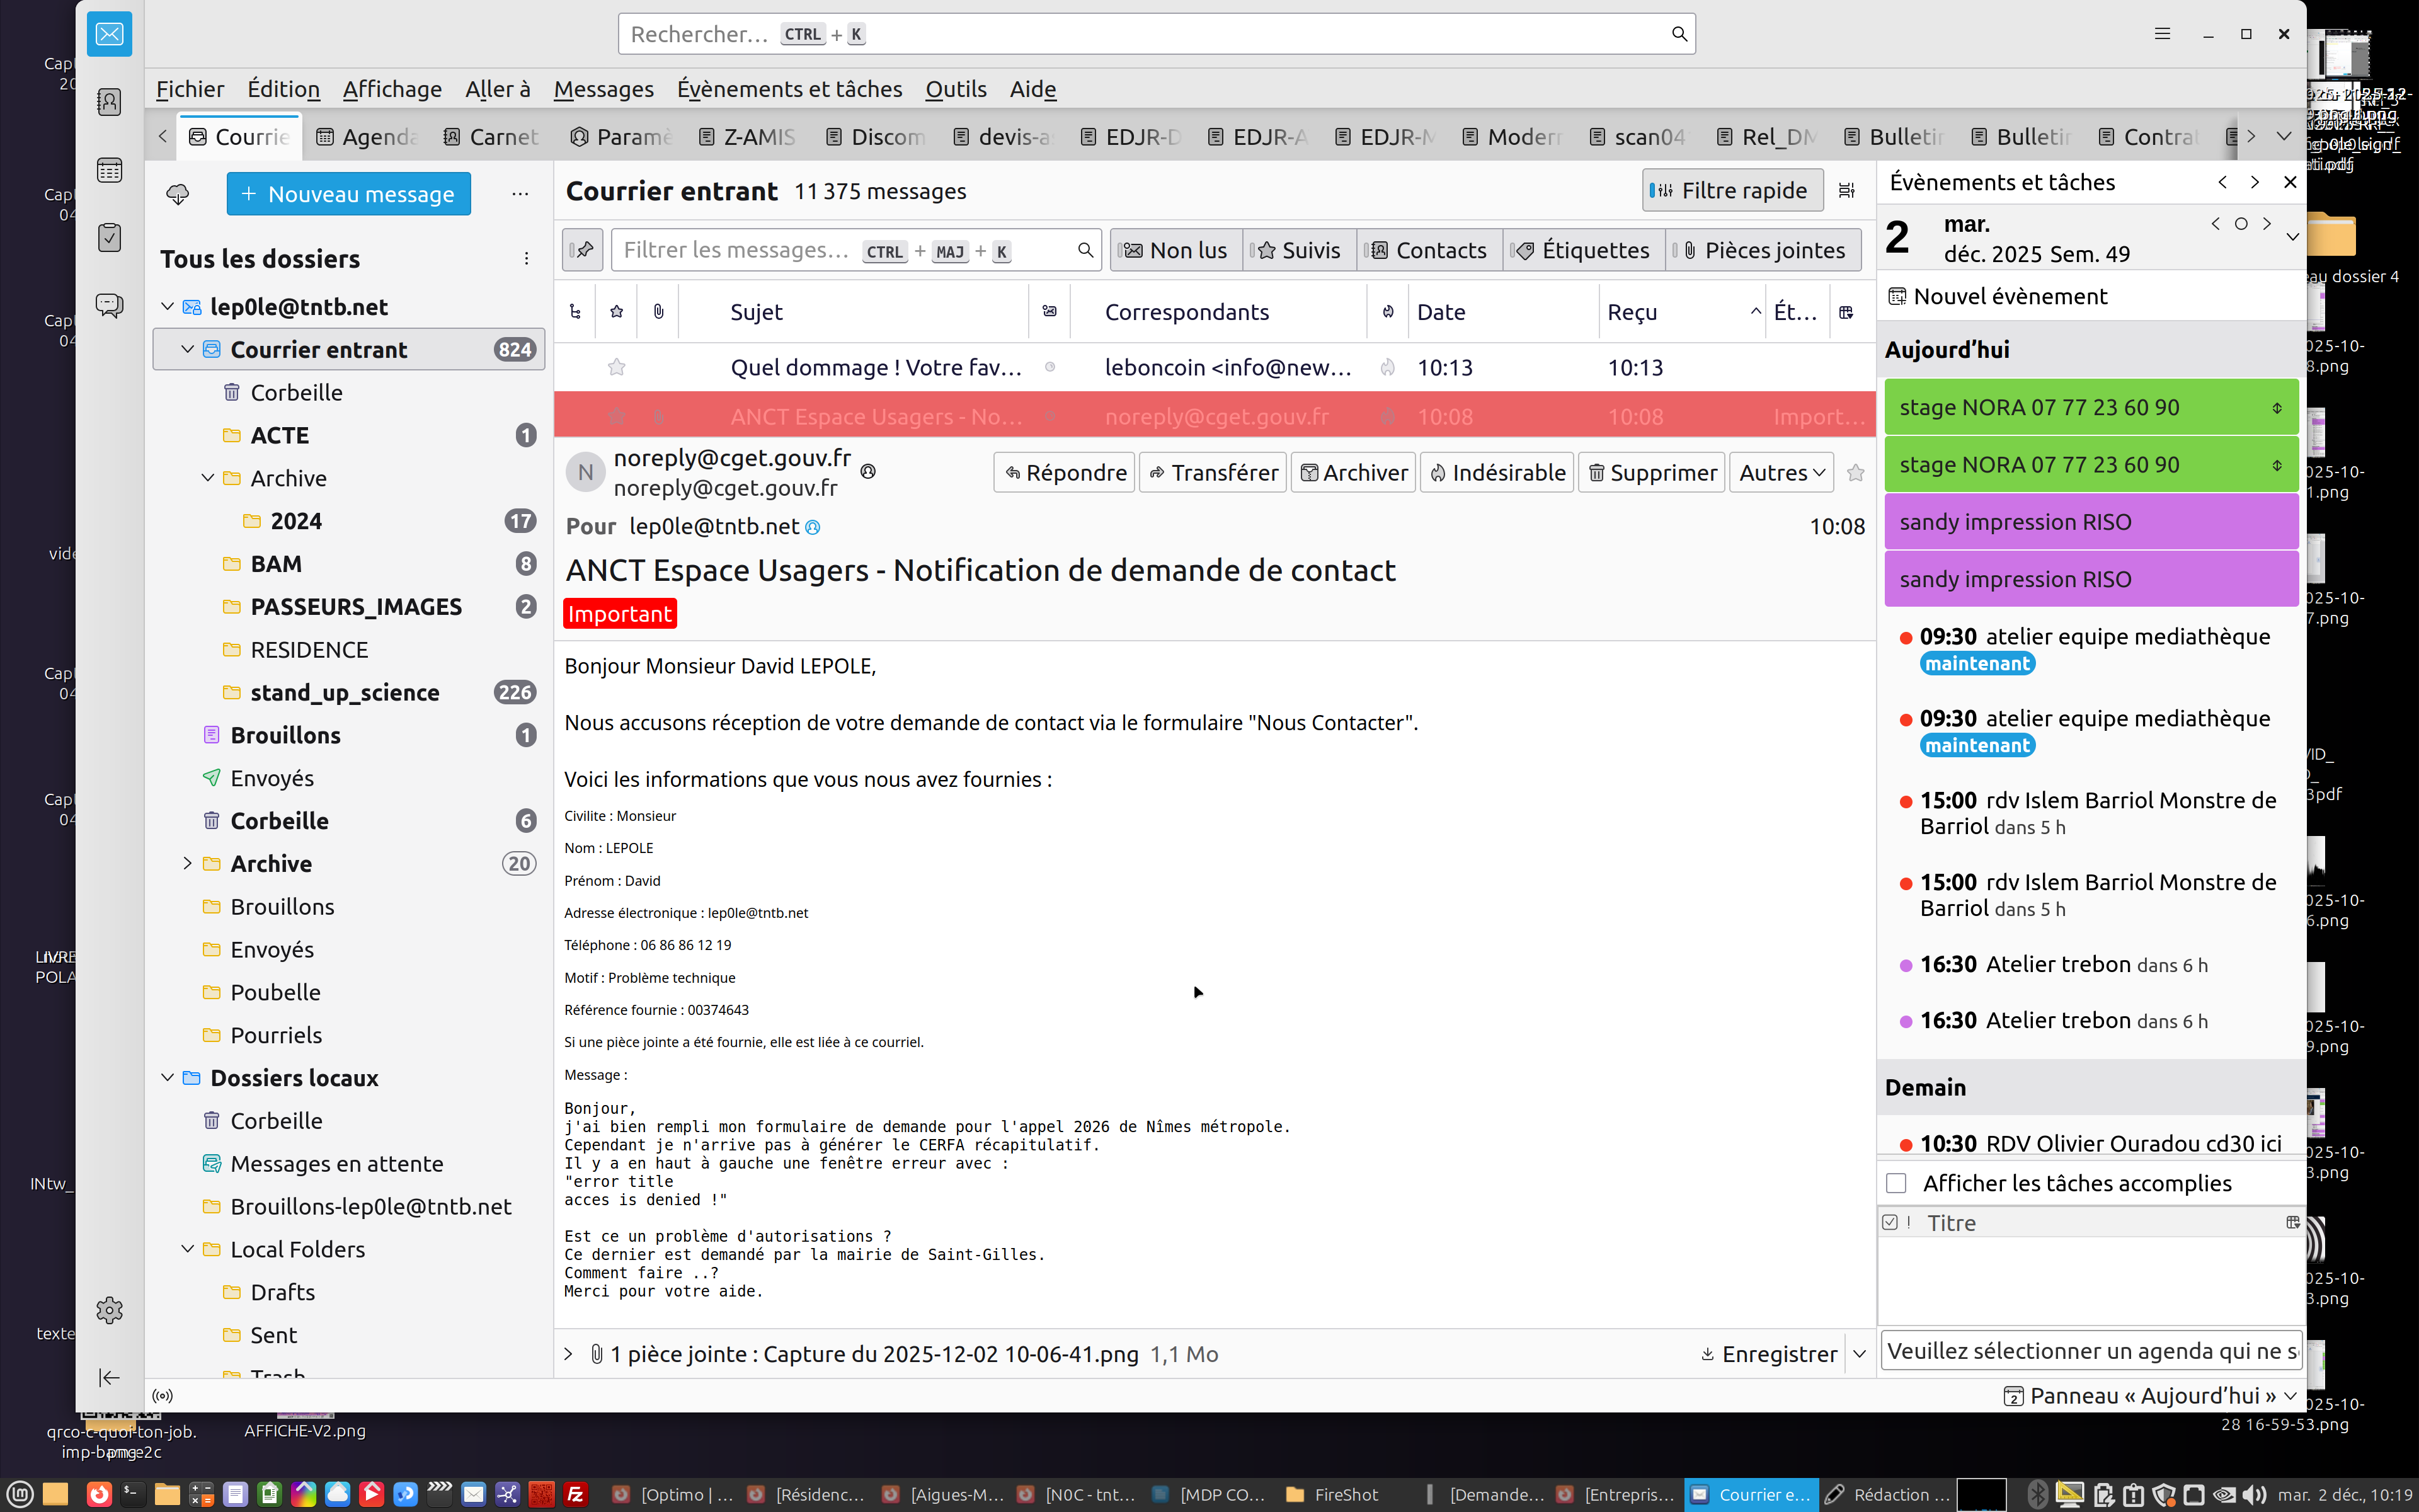Open the Autres dropdown in message header
Screen dimensions: 2419x1512
1781,472
